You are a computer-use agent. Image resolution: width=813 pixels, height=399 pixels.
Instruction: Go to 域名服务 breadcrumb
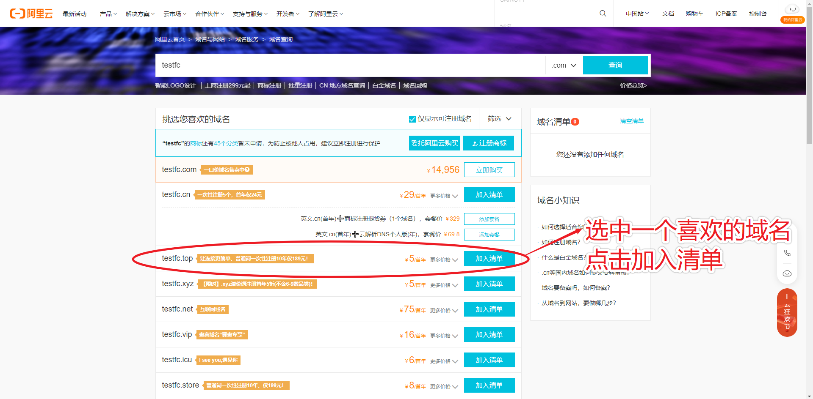pos(246,39)
